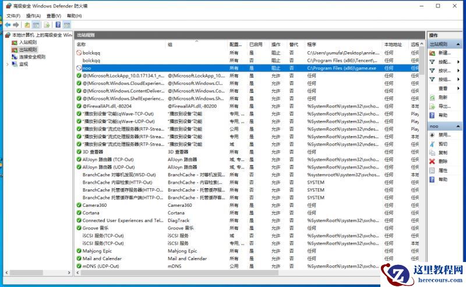Open the 按配... filter by profile submenu
The width and height of the screenshot is (466, 287).
tap(444, 62)
